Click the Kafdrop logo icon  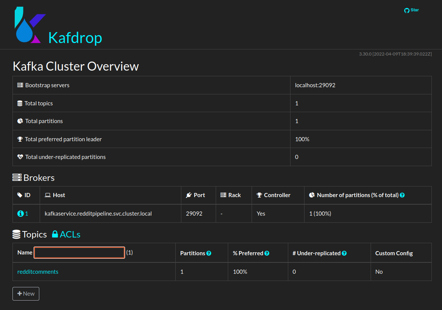pyautogui.click(x=30, y=25)
